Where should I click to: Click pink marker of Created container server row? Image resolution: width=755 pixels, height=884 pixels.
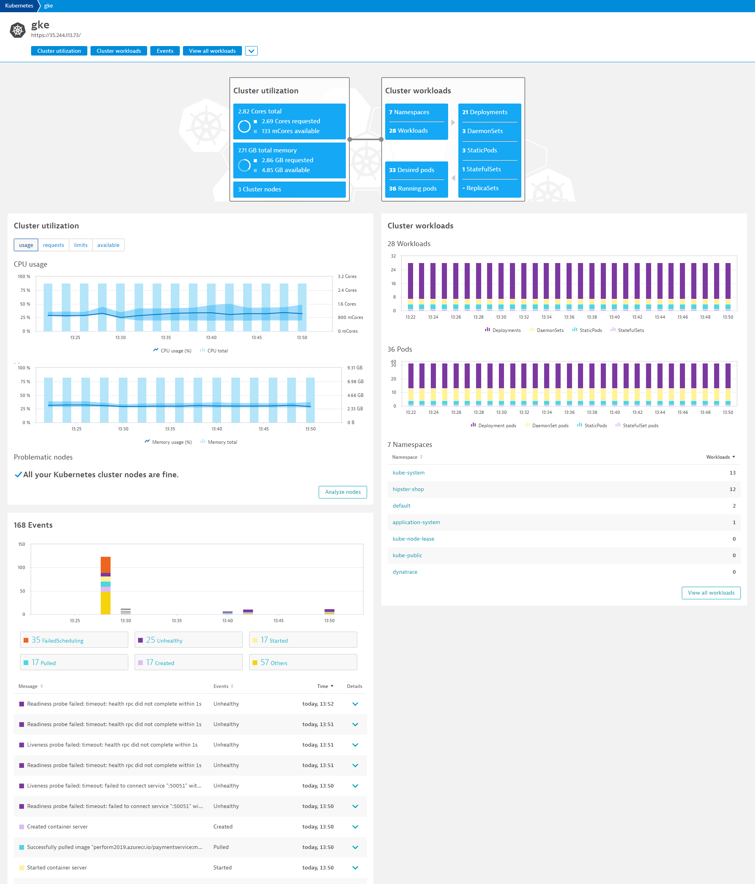coord(22,827)
